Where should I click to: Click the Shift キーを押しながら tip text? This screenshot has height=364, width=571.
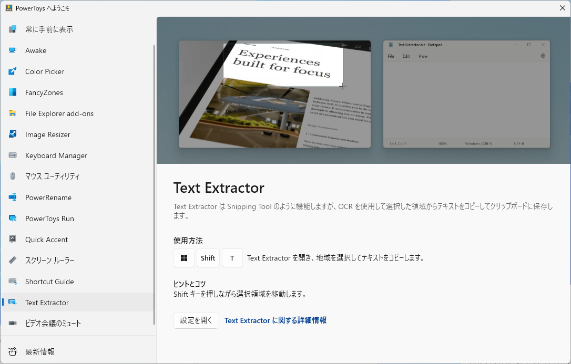point(240,294)
